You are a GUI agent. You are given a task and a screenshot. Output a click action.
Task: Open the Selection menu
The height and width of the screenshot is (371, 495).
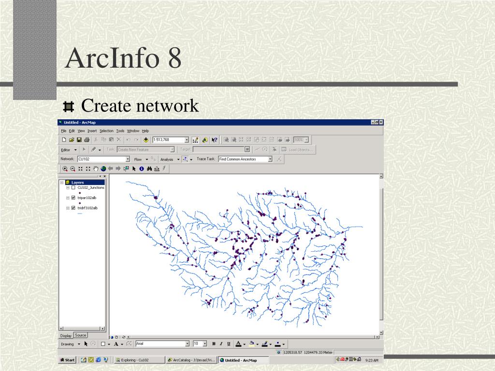(x=106, y=130)
